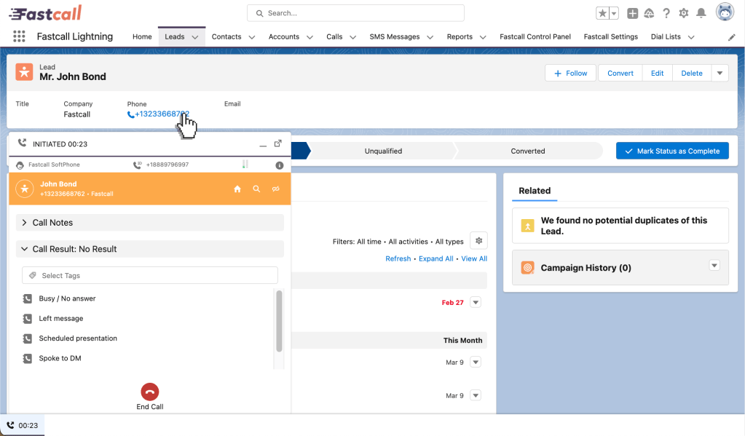Click the Global Actions plus icon
Viewport: 745px width, 436px height.
632,13
